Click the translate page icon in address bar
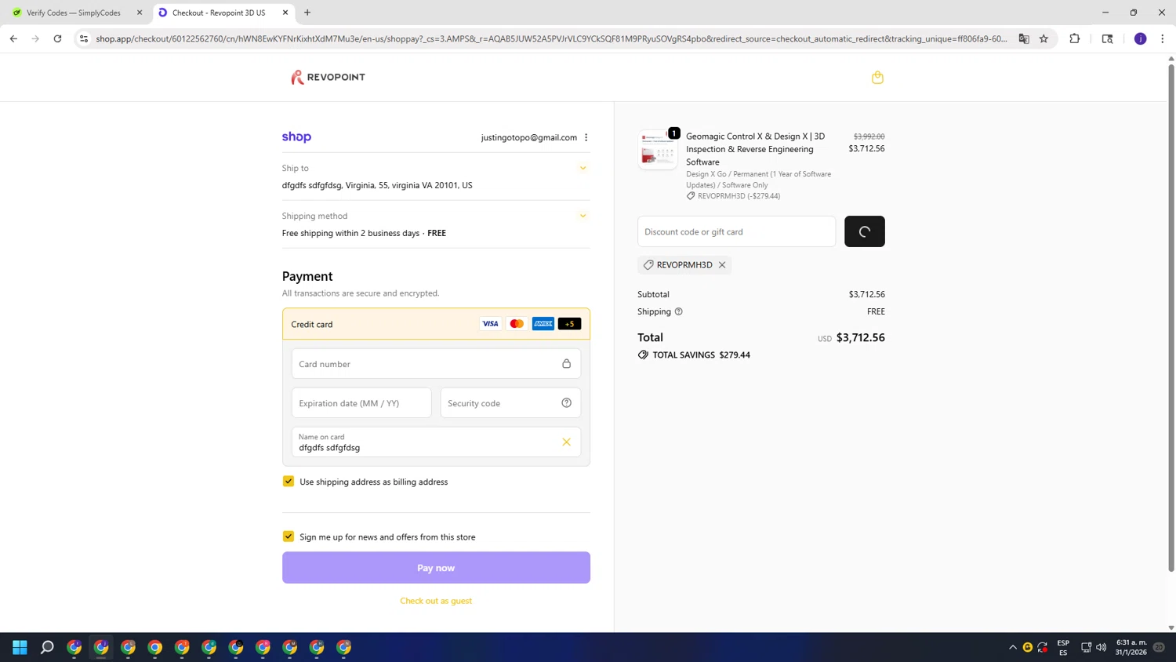1176x662 pixels. tap(1024, 38)
